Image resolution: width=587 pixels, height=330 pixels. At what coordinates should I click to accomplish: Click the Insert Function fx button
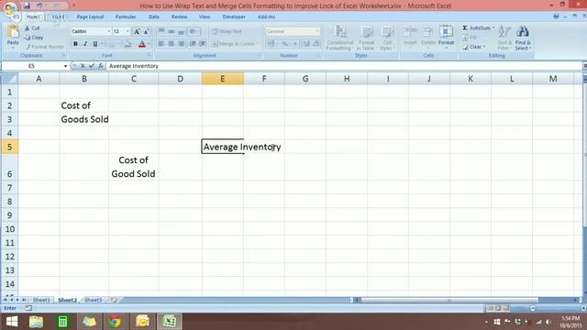[x=100, y=66]
